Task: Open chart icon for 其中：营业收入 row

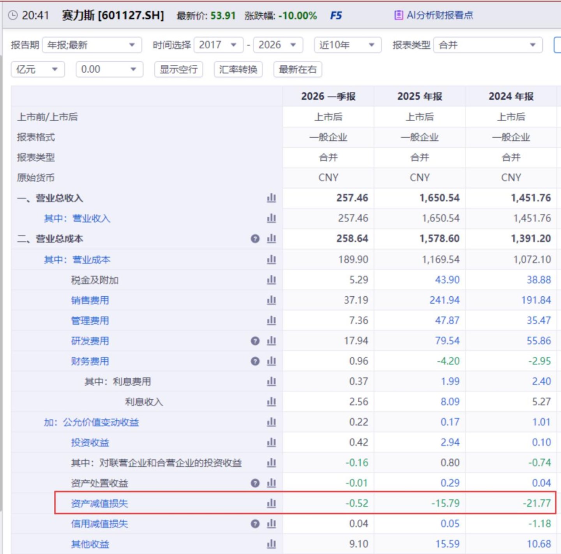Action: (x=272, y=218)
